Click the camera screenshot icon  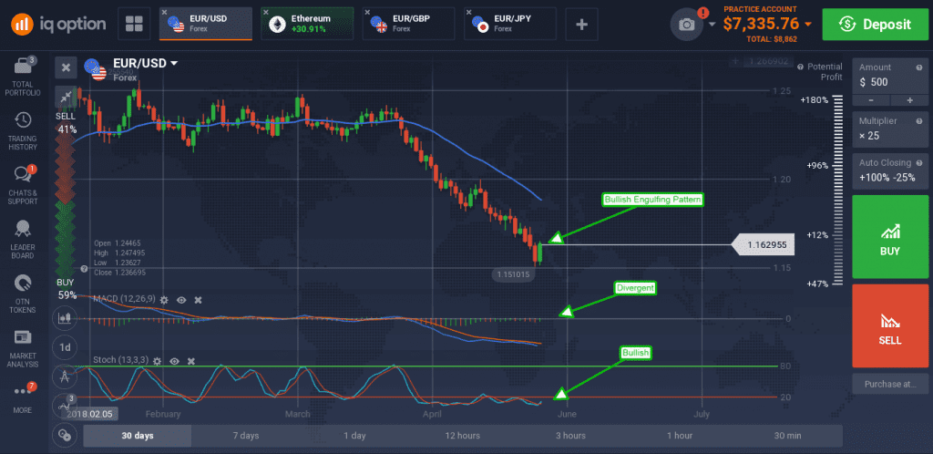tap(687, 24)
